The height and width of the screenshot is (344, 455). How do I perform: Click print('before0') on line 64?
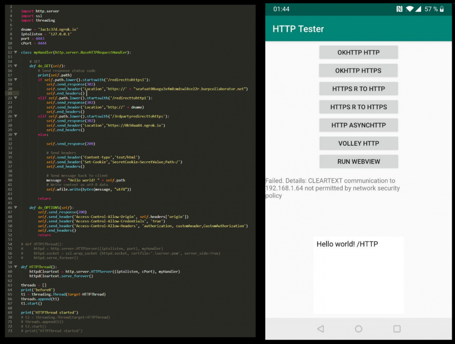click(38, 290)
